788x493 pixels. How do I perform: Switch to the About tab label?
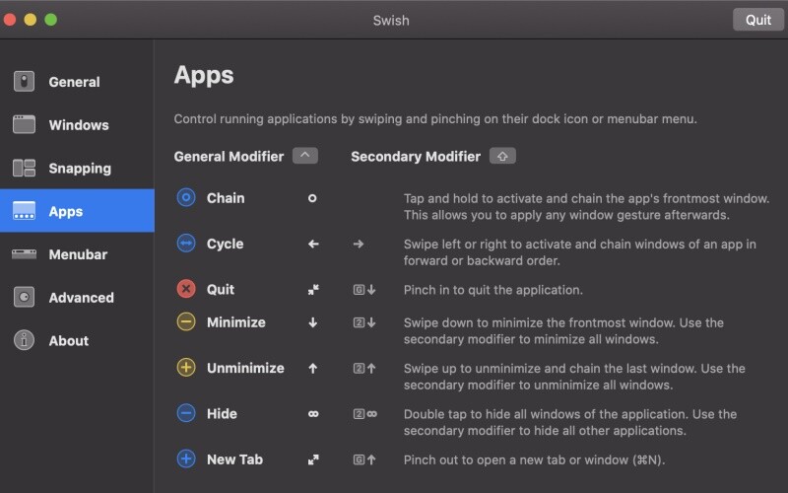click(69, 341)
